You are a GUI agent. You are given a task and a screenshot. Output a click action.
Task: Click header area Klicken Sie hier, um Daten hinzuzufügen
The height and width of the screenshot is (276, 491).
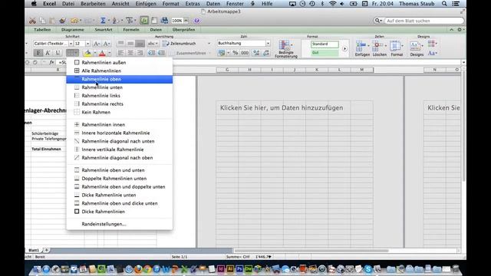coord(282,108)
